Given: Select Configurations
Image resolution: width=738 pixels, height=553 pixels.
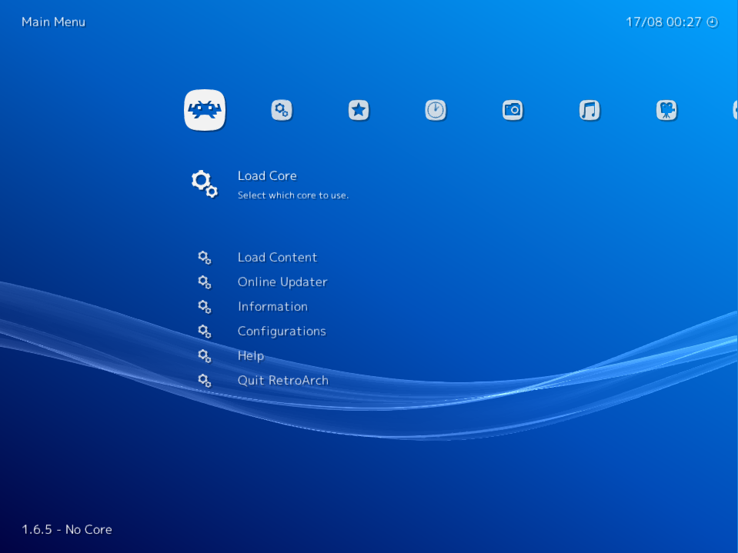Looking at the screenshot, I should pyautogui.click(x=282, y=331).
